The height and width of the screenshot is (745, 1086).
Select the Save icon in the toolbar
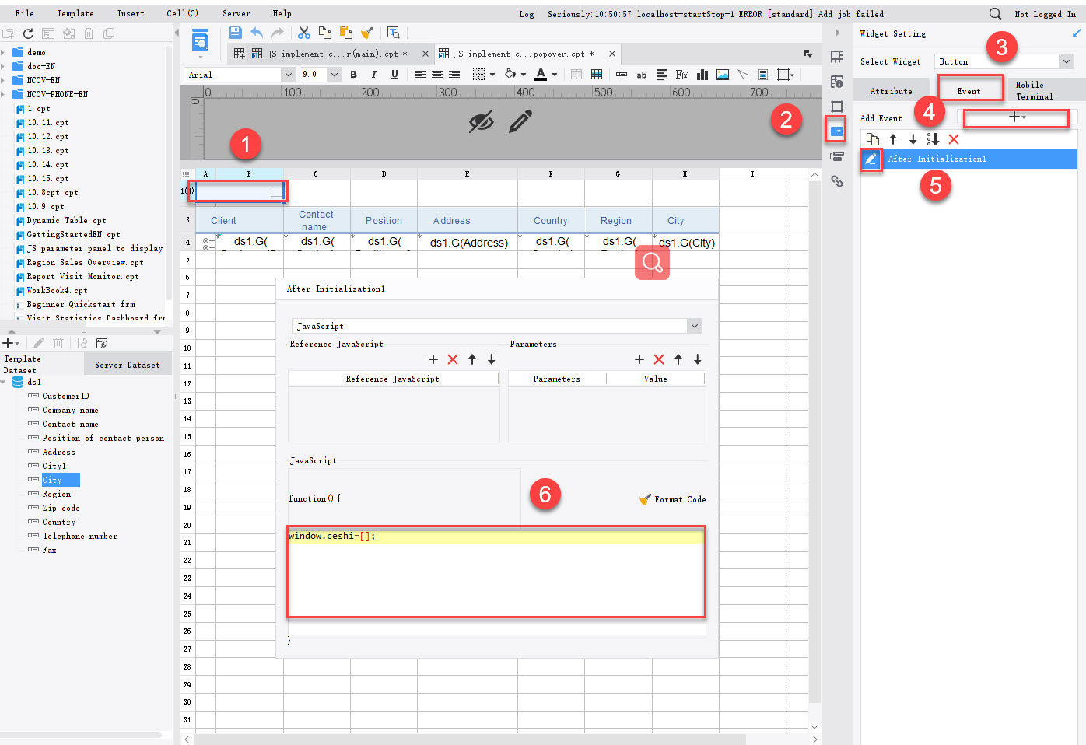tap(236, 32)
